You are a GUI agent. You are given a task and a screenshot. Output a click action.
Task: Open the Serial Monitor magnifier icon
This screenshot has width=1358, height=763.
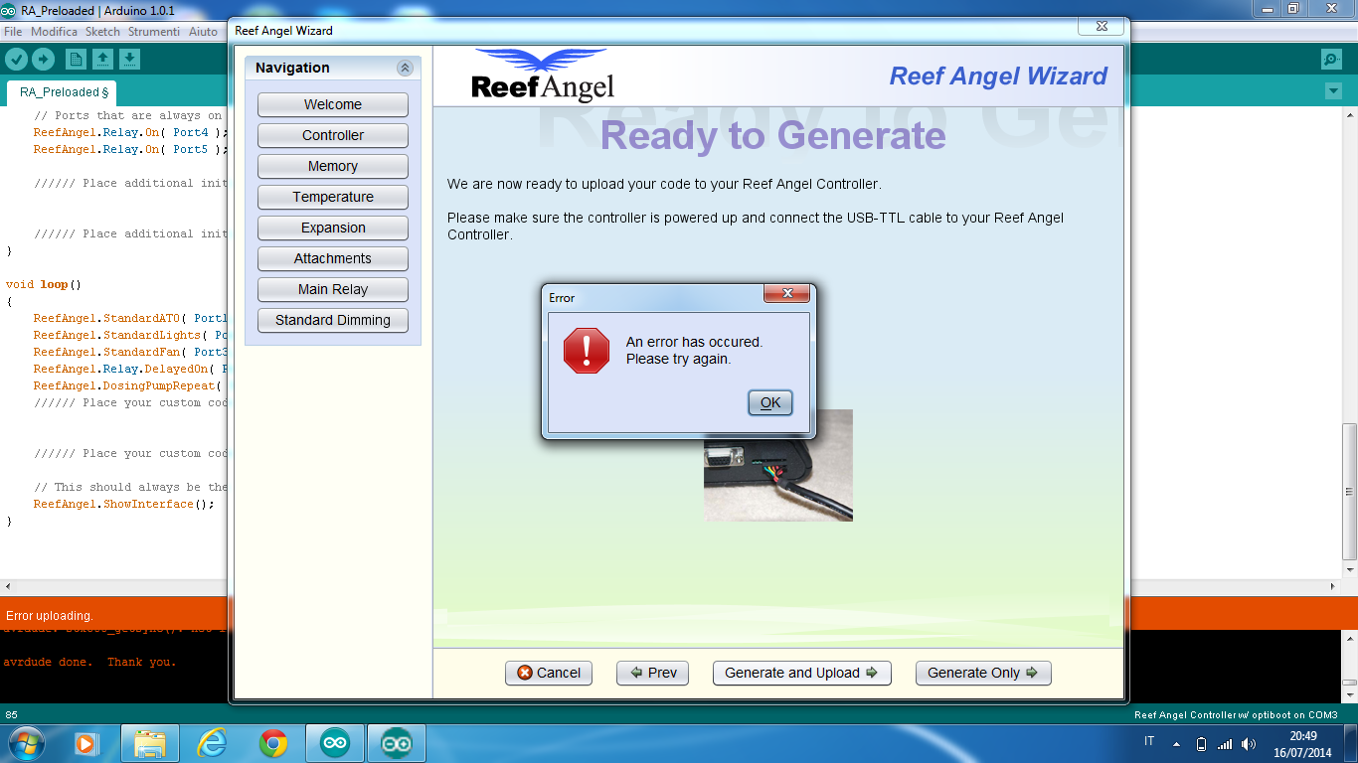pyautogui.click(x=1332, y=60)
